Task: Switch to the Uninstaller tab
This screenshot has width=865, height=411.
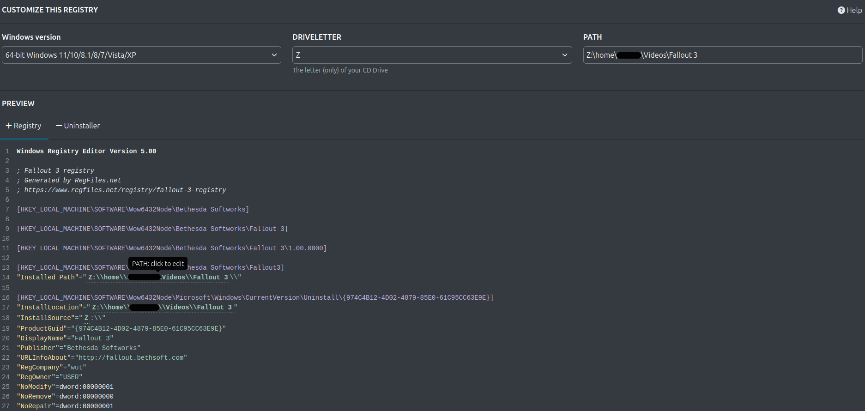Action: [x=78, y=126]
